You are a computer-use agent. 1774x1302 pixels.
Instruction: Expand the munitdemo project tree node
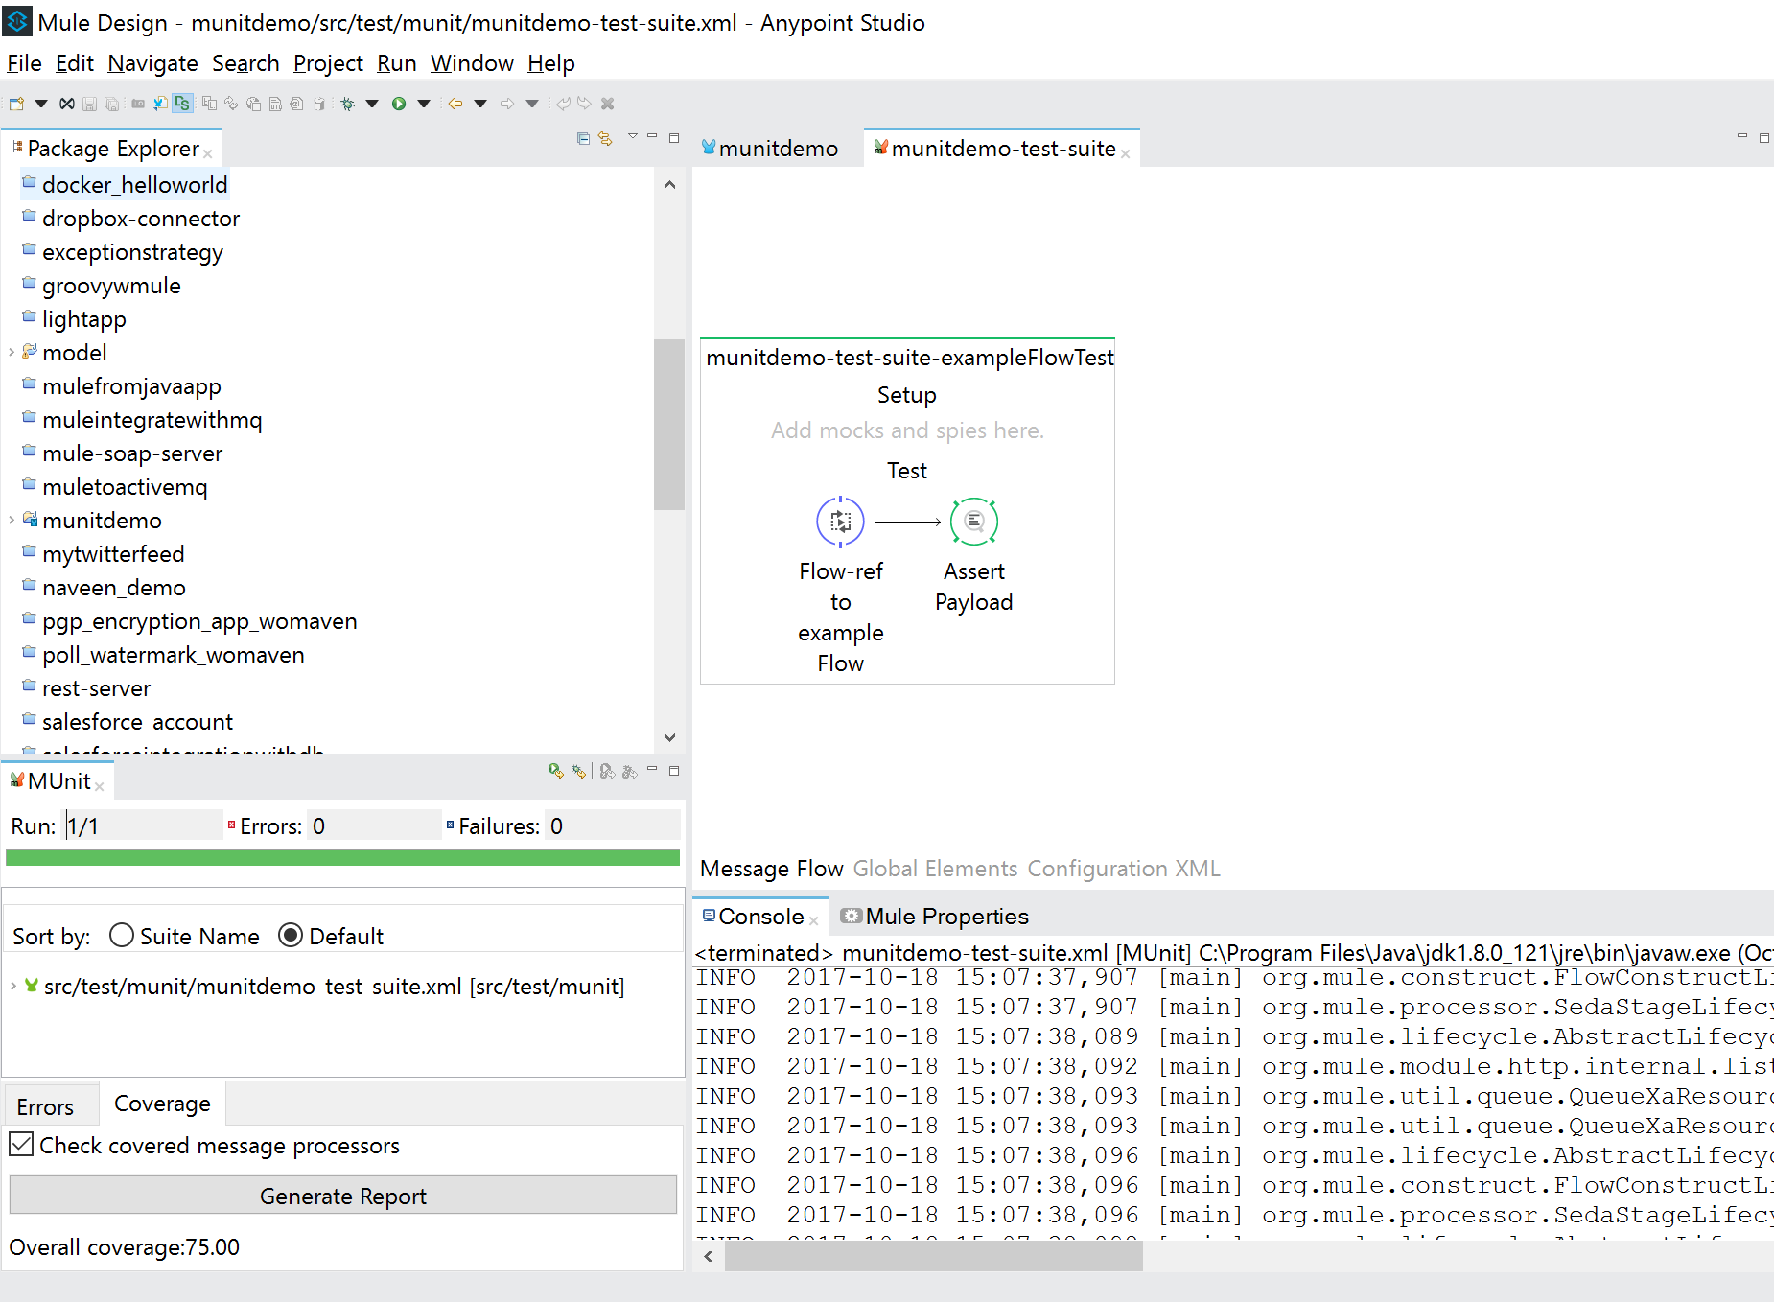pos(12,521)
